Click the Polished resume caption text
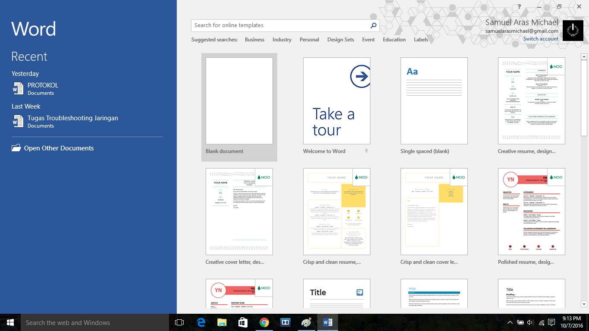Screen dimensions: 589x331 526,262
